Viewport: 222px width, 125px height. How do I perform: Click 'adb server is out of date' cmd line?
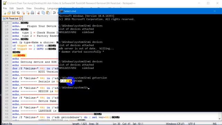[86, 49]
